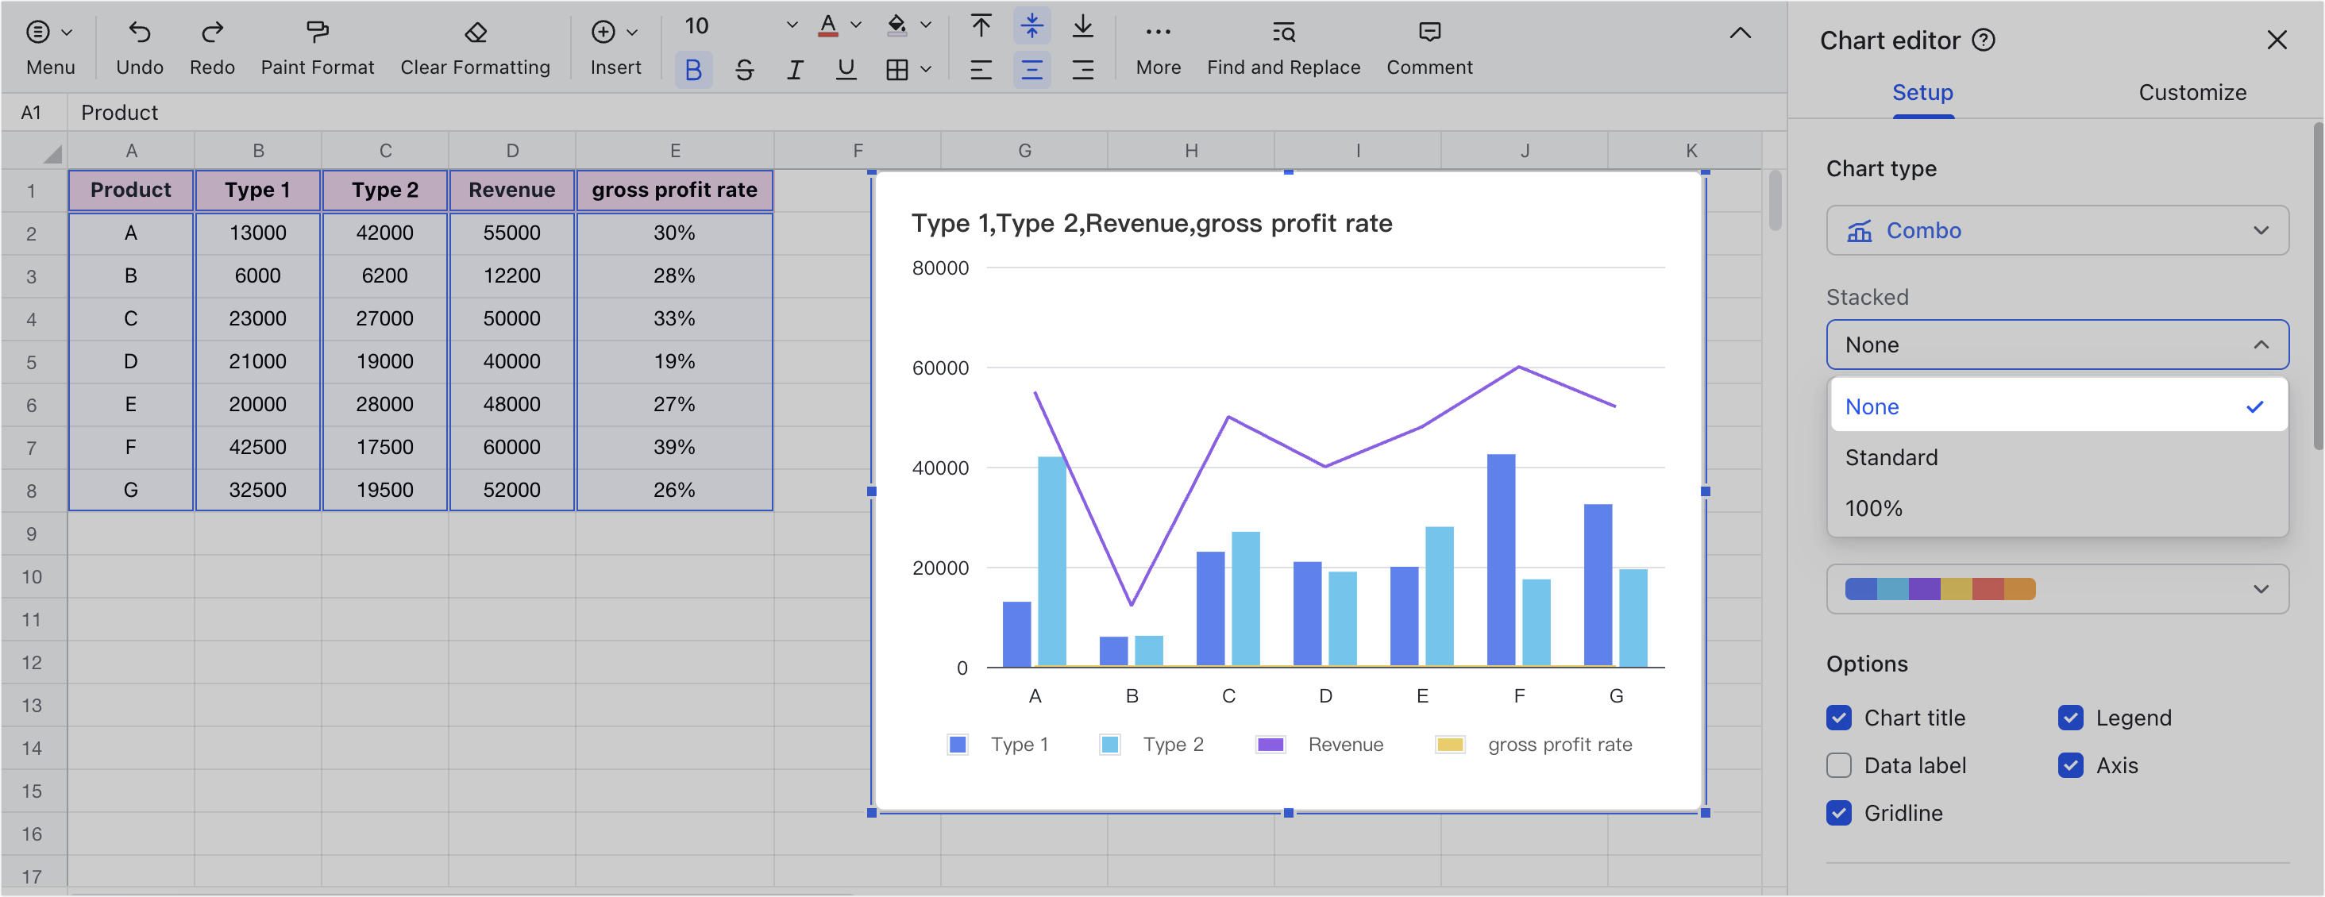Collapse the Stacked None dropdown
The image size is (2325, 897).
point(2057,345)
